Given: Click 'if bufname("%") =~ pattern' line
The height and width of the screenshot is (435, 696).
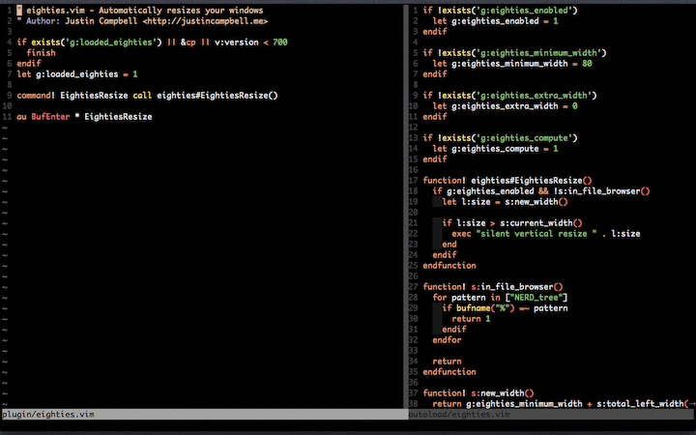Looking at the screenshot, I should [x=506, y=308].
